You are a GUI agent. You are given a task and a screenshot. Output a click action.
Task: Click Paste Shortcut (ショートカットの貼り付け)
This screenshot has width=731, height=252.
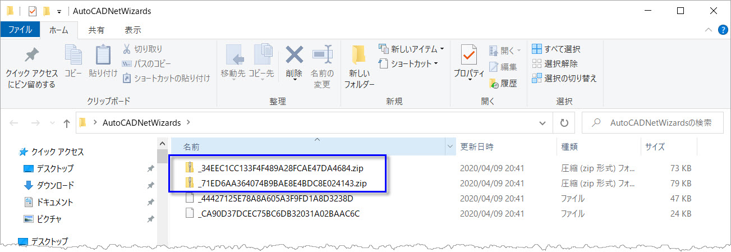166,78
